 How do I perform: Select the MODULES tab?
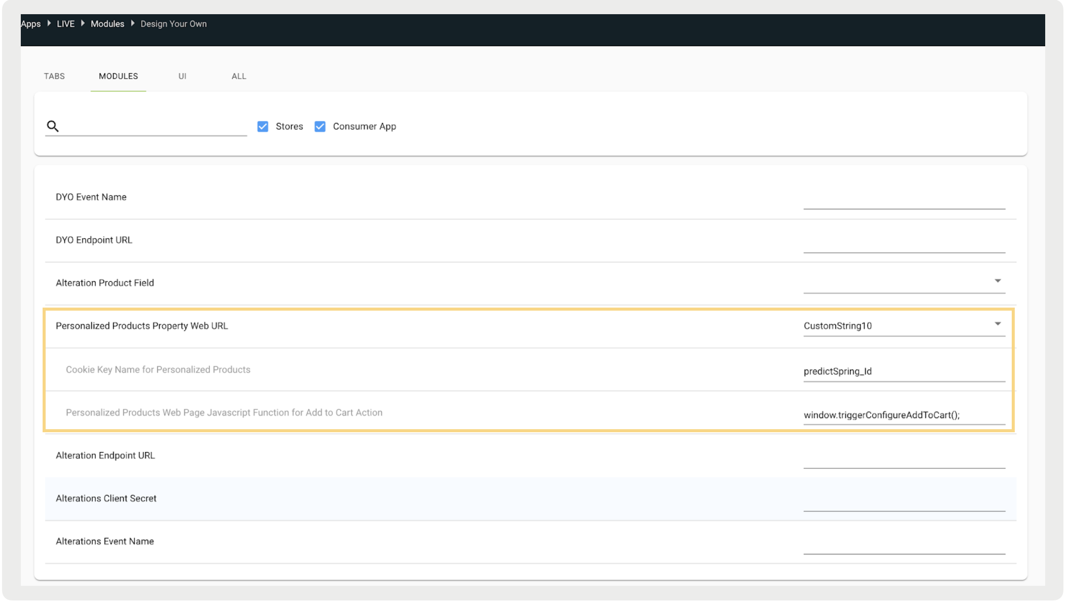[x=118, y=76]
